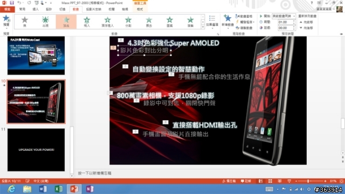Toggle the Notes (備忘稿) pane in status bar
This screenshot has width=345, height=194.
(229, 181)
